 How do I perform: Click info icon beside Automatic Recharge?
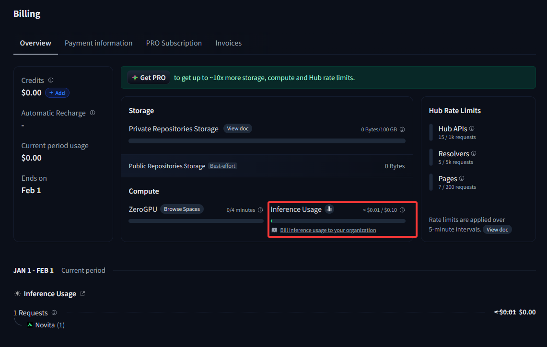(x=93, y=113)
